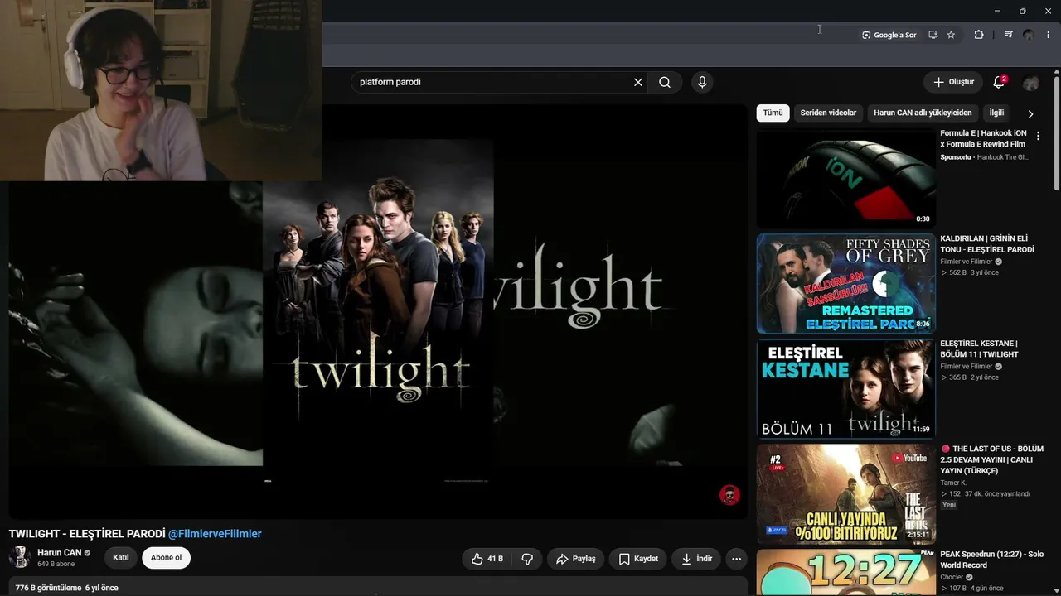
Task: Click the İndir download button
Action: click(x=696, y=559)
